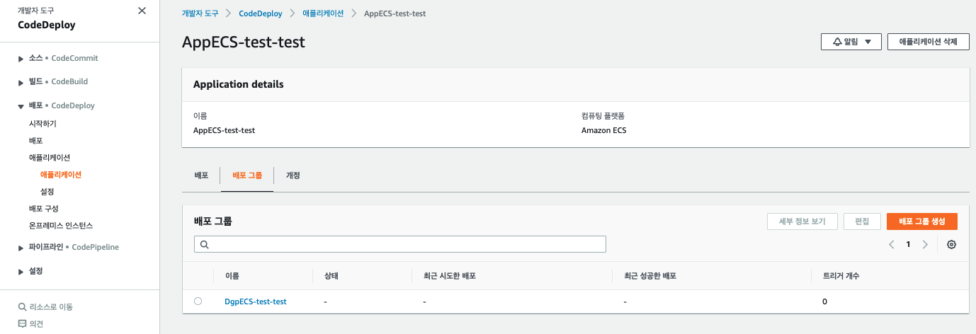The image size is (976, 334).
Task: Select highlighted orange 애플리케이션 sidebar sub-item
Action: click(61, 174)
